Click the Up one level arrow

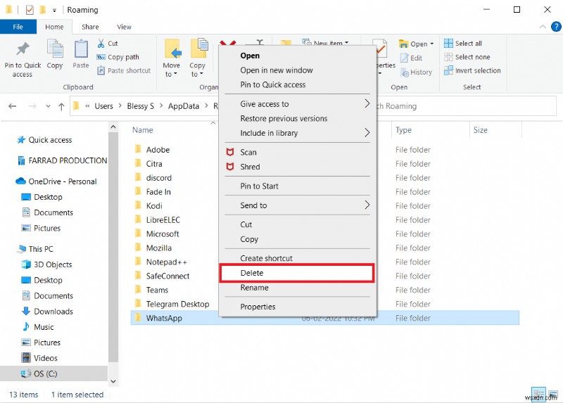click(61, 106)
